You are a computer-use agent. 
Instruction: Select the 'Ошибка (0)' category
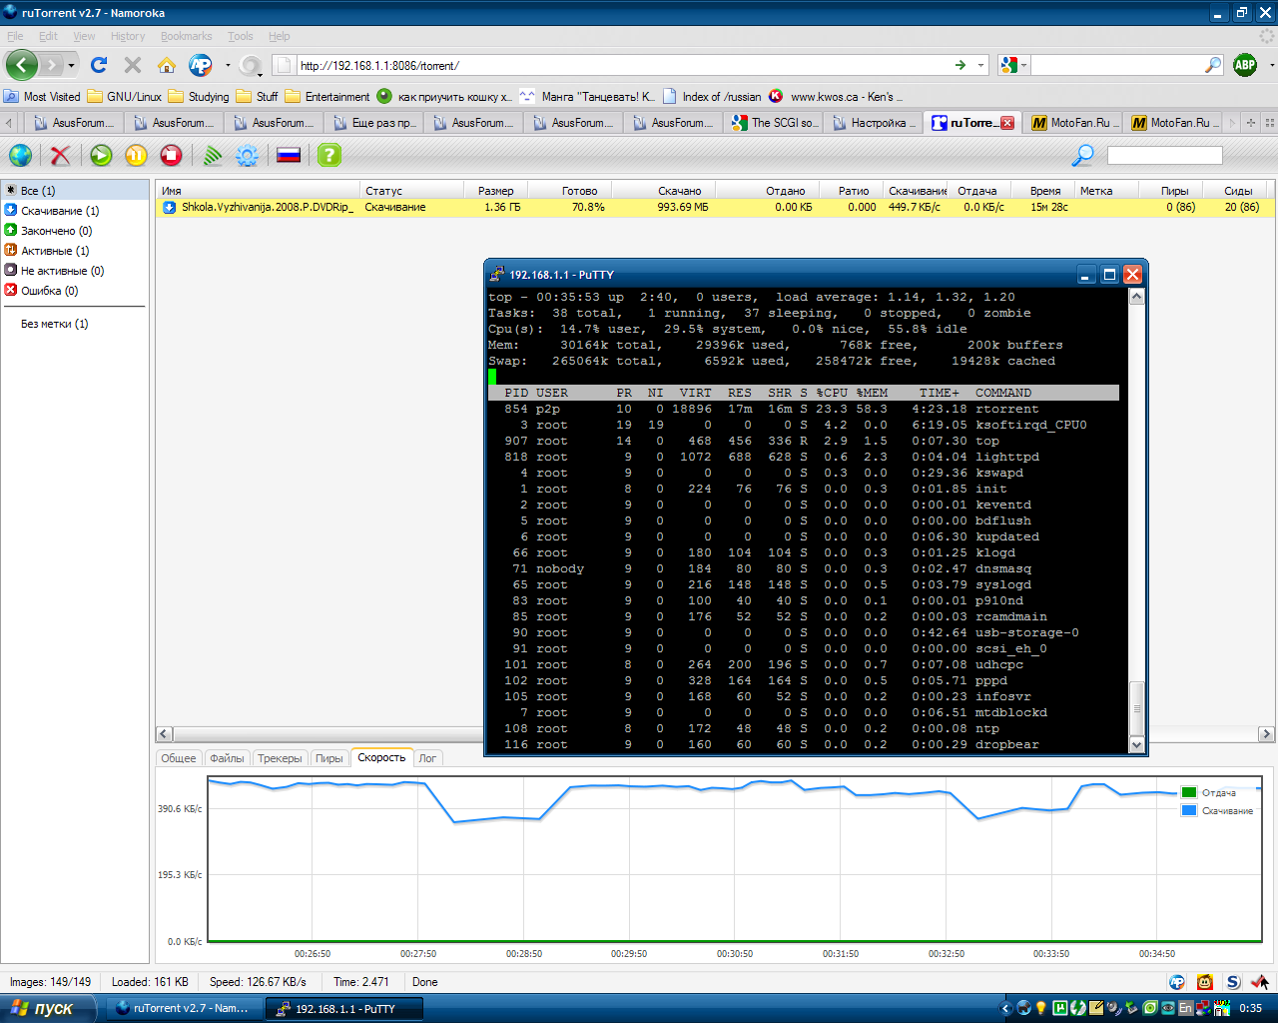coord(75,290)
